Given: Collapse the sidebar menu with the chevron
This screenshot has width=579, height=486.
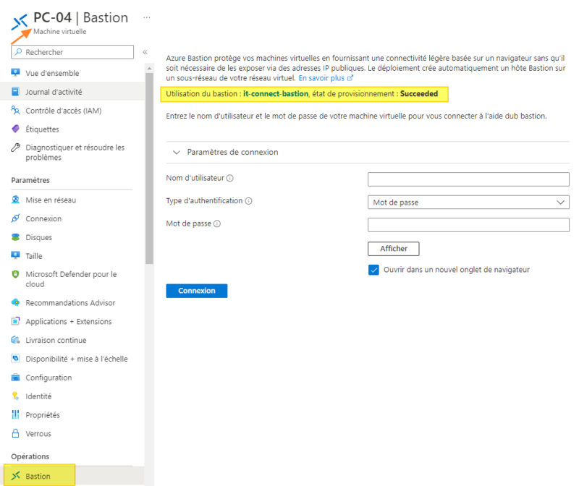Looking at the screenshot, I should pyautogui.click(x=145, y=52).
